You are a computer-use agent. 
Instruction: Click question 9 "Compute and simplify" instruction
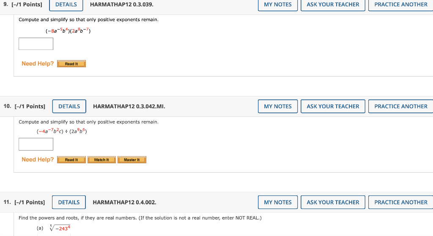point(89,19)
